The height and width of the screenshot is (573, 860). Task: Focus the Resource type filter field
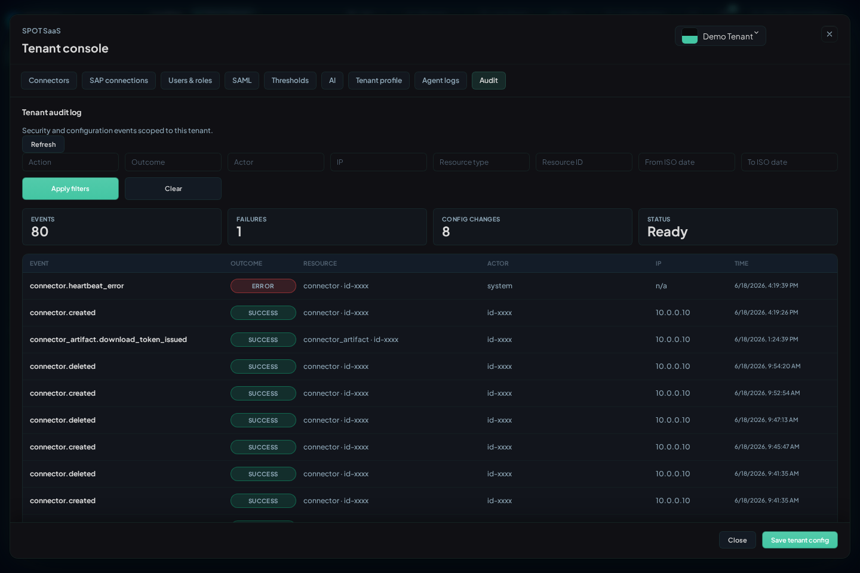[481, 162]
